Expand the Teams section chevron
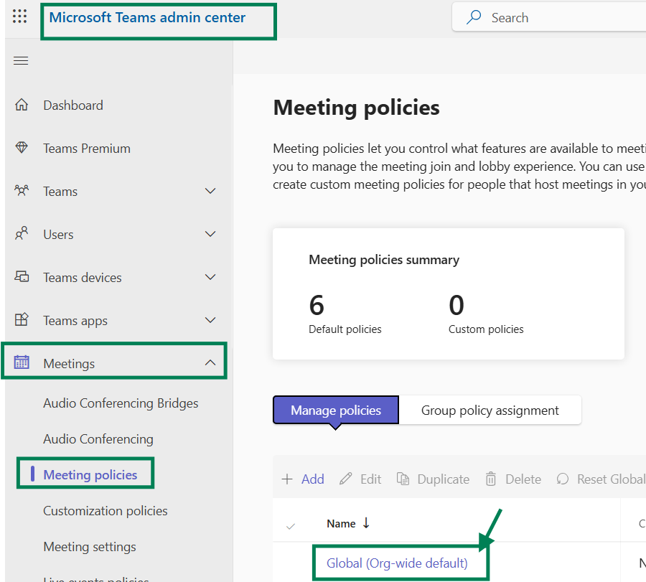646x582 pixels. (x=210, y=191)
